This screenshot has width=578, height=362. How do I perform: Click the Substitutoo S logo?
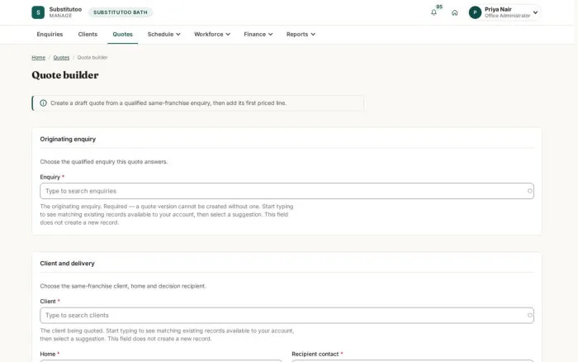pyautogui.click(x=38, y=12)
